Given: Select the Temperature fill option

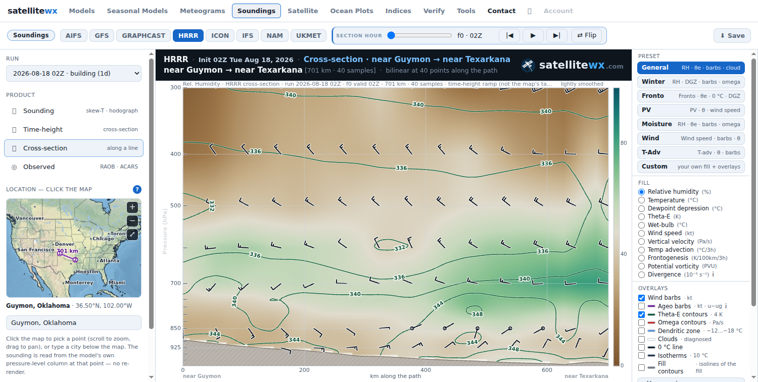Looking at the screenshot, I should (642, 200).
